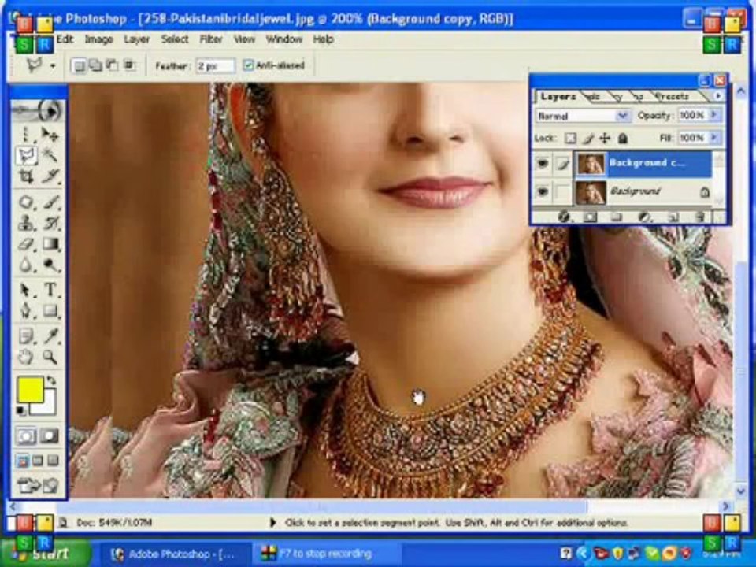Select the Polygonal Lasso tool in toolbox
The image size is (756, 567).
click(x=26, y=155)
